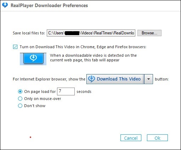Screen dimensions: 181x150
Task: Choose the Only on mouse-over option
Action: pyautogui.click(x=20, y=99)
